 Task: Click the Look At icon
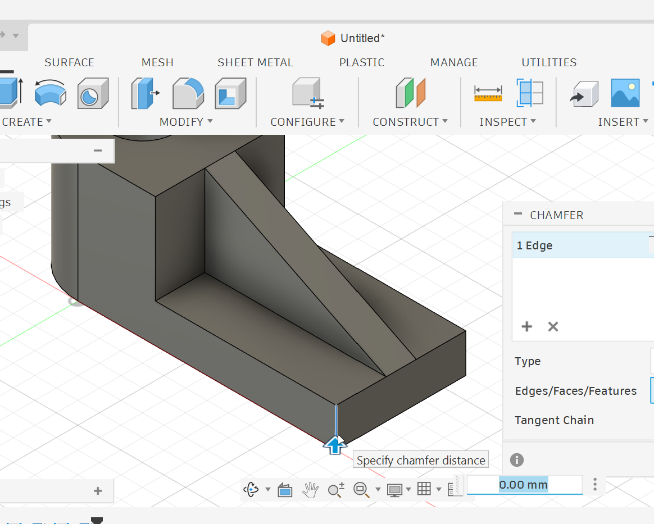pyautogui.click(x=285, y=490)
